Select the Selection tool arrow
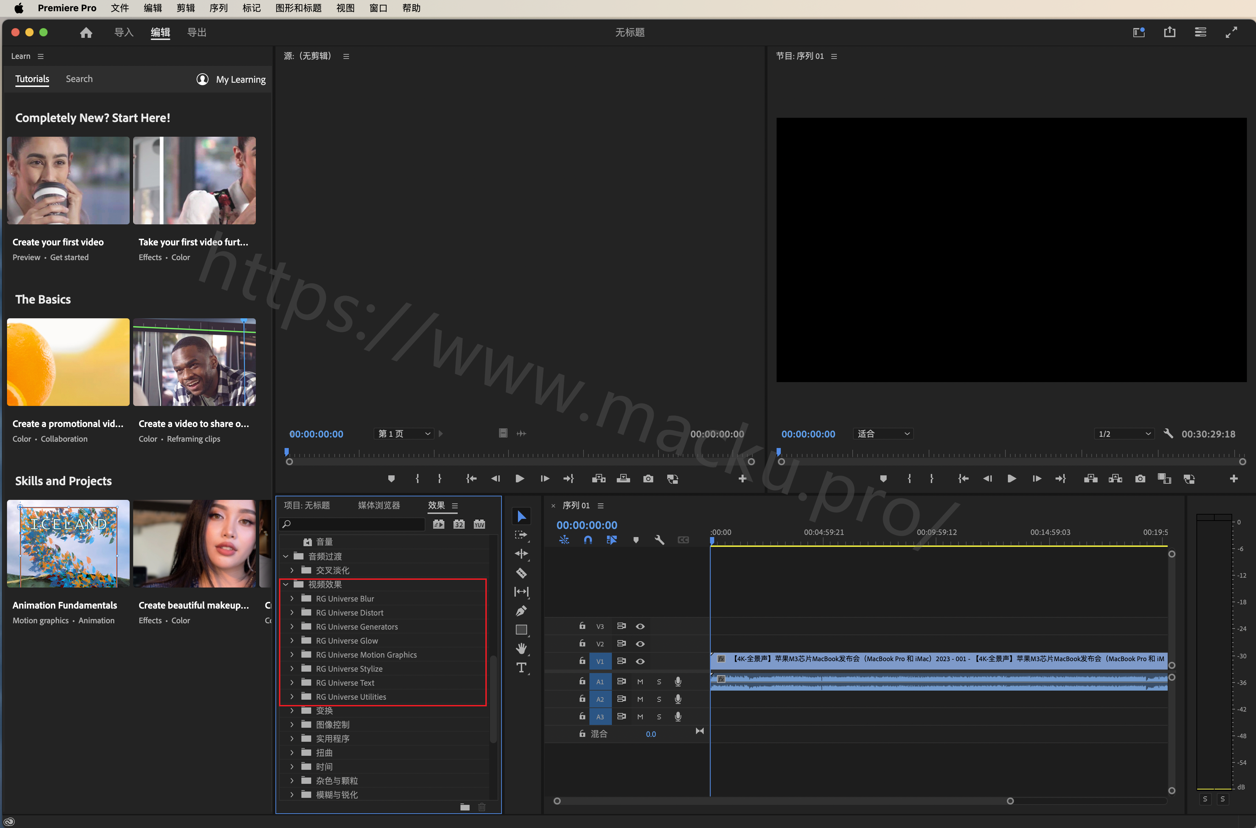The image size is (1256, 828). point(521,516)
